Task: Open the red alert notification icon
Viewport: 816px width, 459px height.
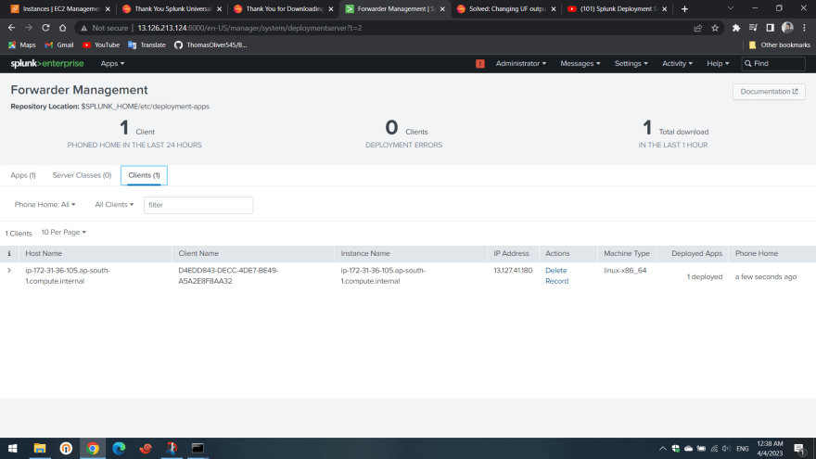Action: [x=479, y=63]
